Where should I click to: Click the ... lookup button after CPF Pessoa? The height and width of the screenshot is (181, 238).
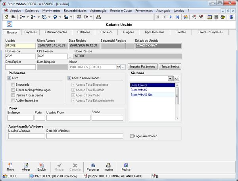(71, 56)
